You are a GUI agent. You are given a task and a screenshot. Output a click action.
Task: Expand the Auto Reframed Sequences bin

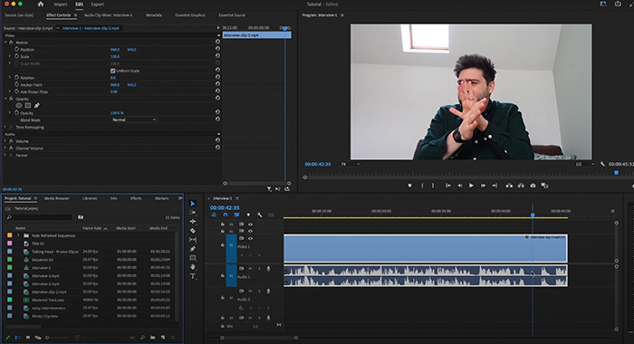pos(18,235)
